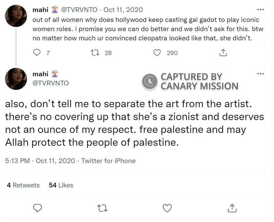Like the main tweet with the bottom heart icon
Screen dimensions: 274x222
[x=167, y=208]
